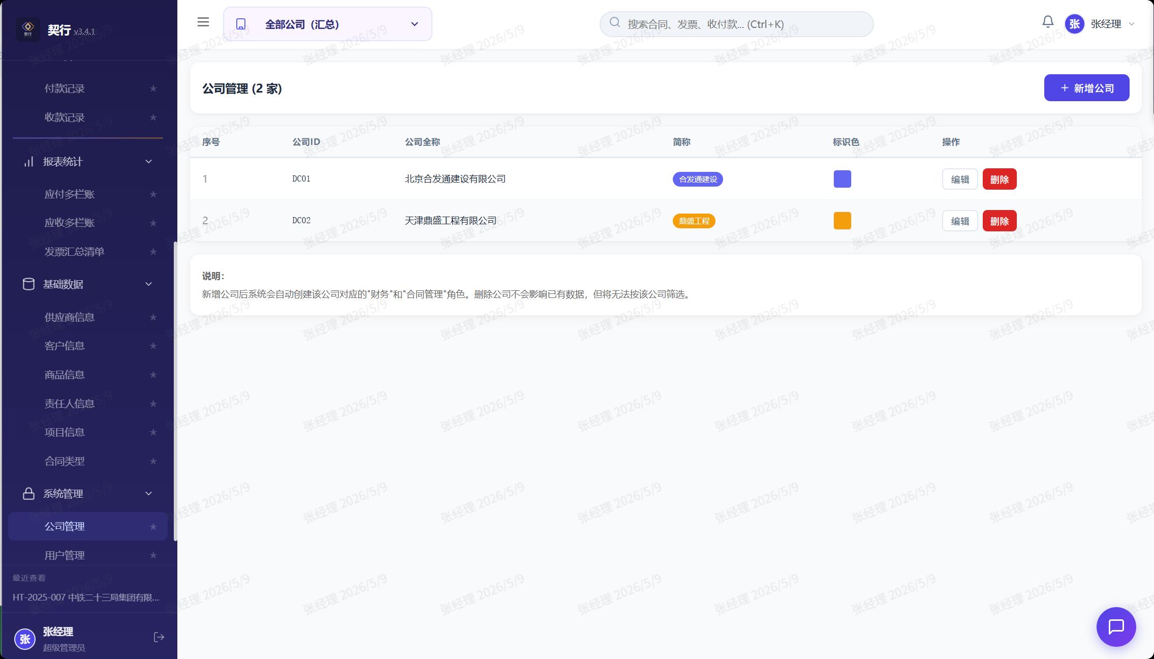Open 供应商信息 page
Screen dimensions: 1154x659
88,317
